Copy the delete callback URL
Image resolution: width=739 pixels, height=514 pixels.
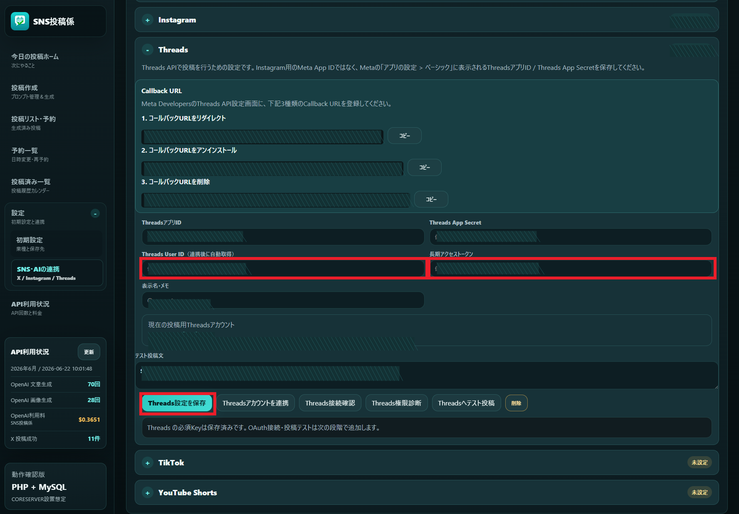point(431,199)
